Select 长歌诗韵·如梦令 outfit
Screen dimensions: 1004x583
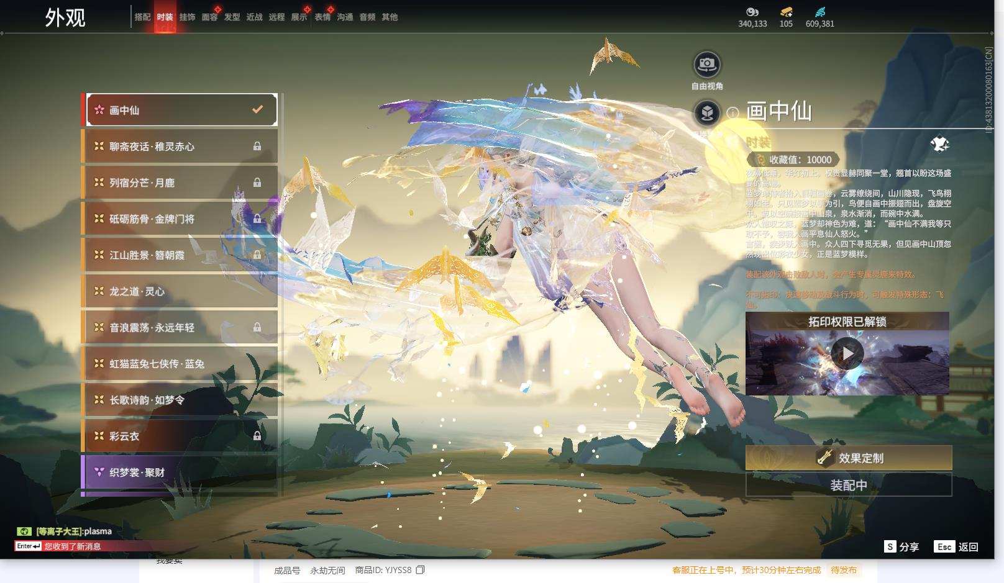pos(180,400)
